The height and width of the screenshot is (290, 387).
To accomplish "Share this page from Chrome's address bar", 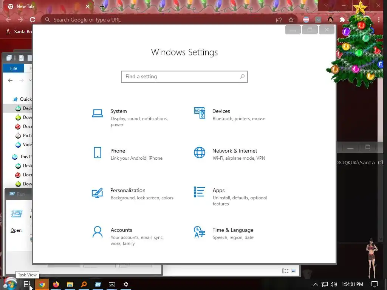I will coord(279,20).
